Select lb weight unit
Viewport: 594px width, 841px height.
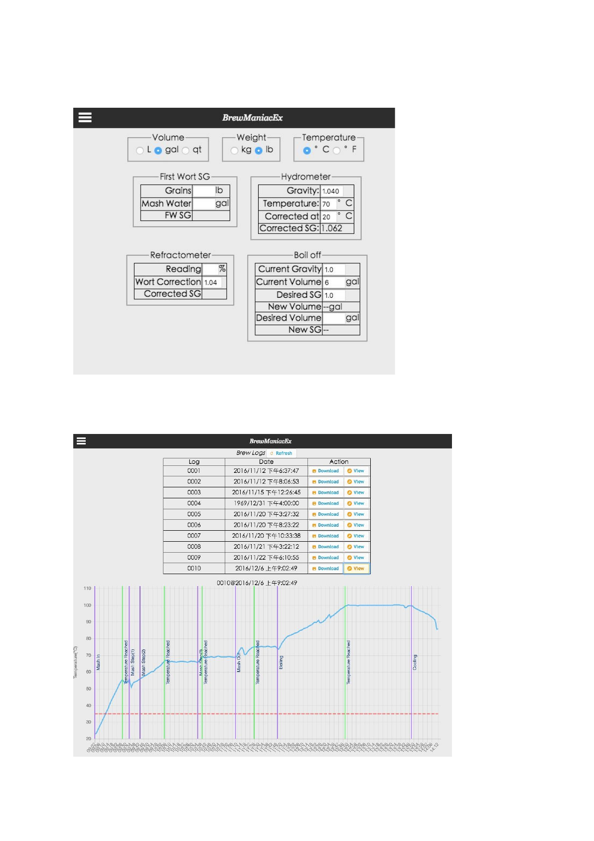click(x=258, y=150)
